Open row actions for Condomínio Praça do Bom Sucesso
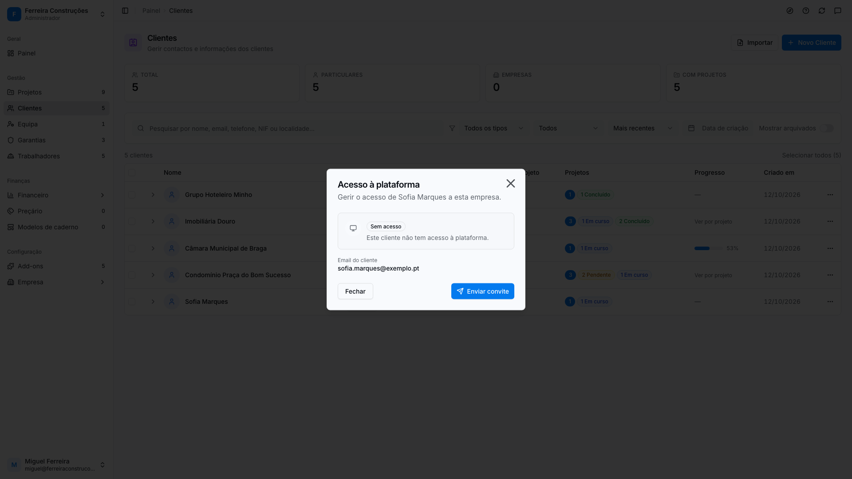This screenshot has width=852, height=479. coord(830,275)
